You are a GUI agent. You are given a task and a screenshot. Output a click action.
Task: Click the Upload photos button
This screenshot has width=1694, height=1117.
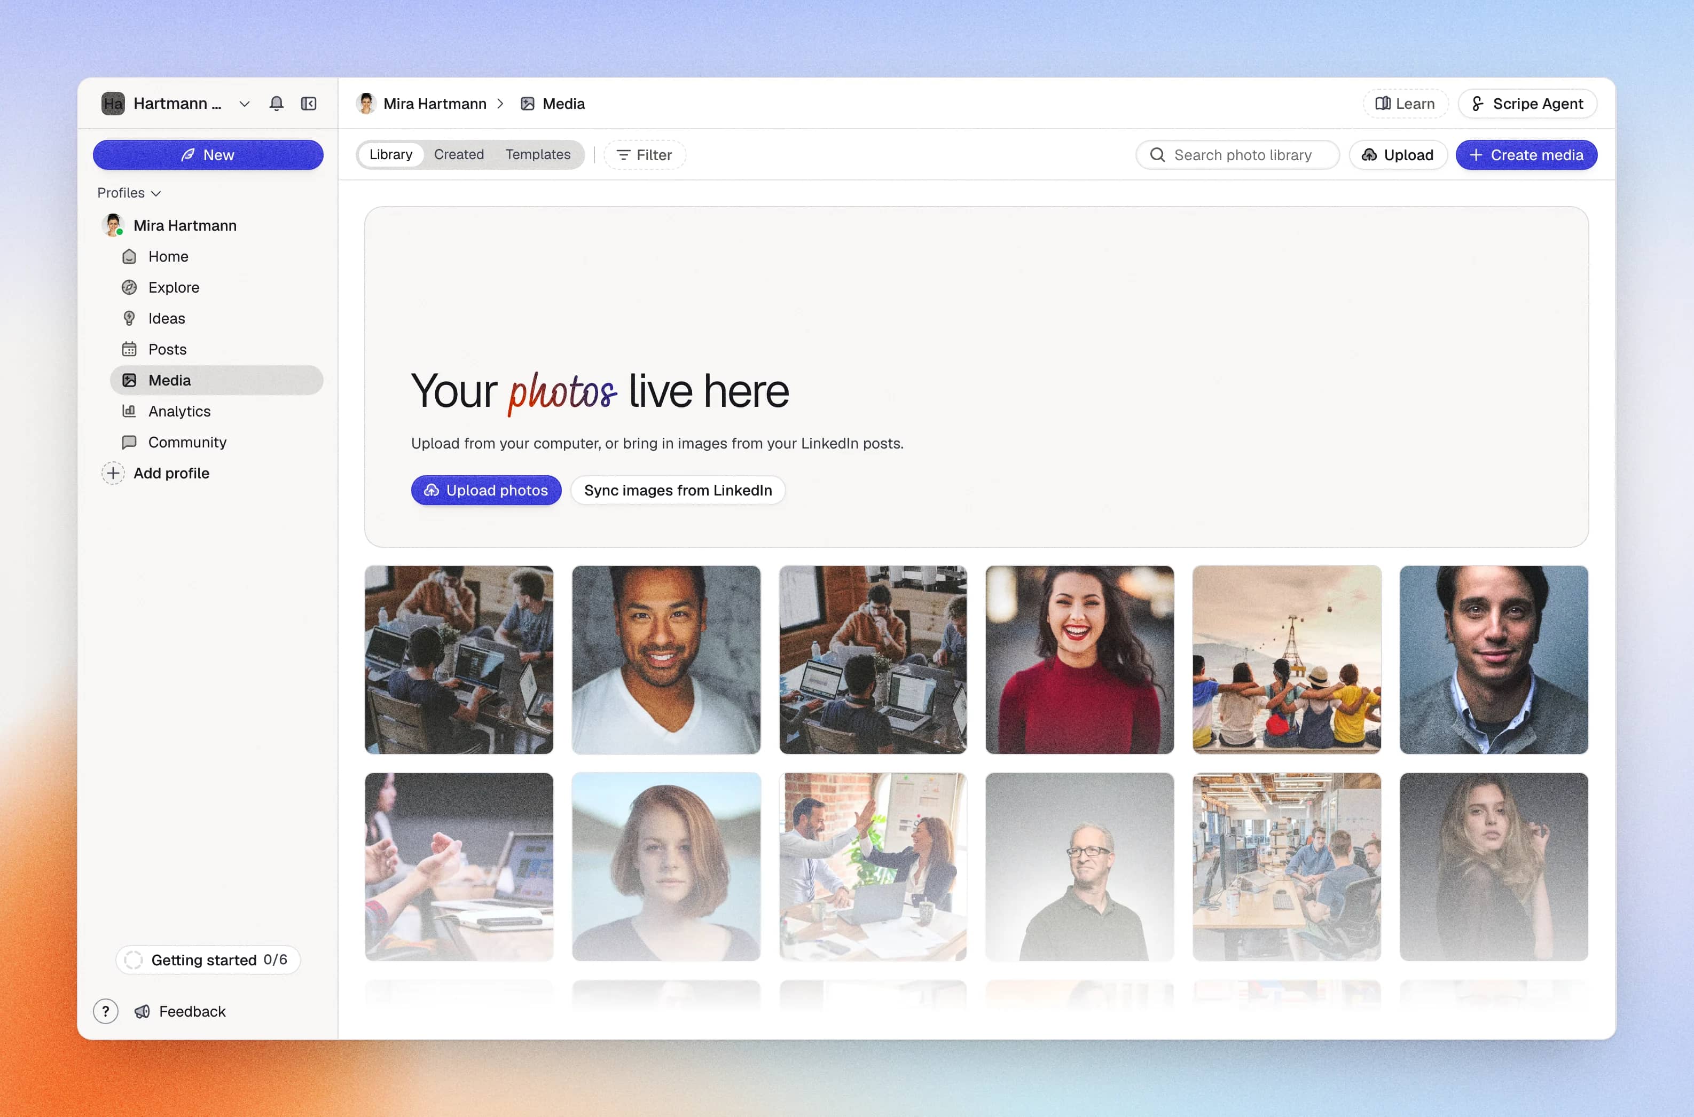point(486,490)
